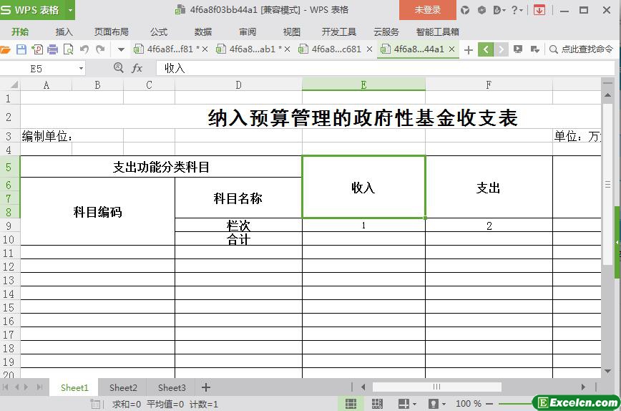Click the green previous tab arrow button

[486, 49]
